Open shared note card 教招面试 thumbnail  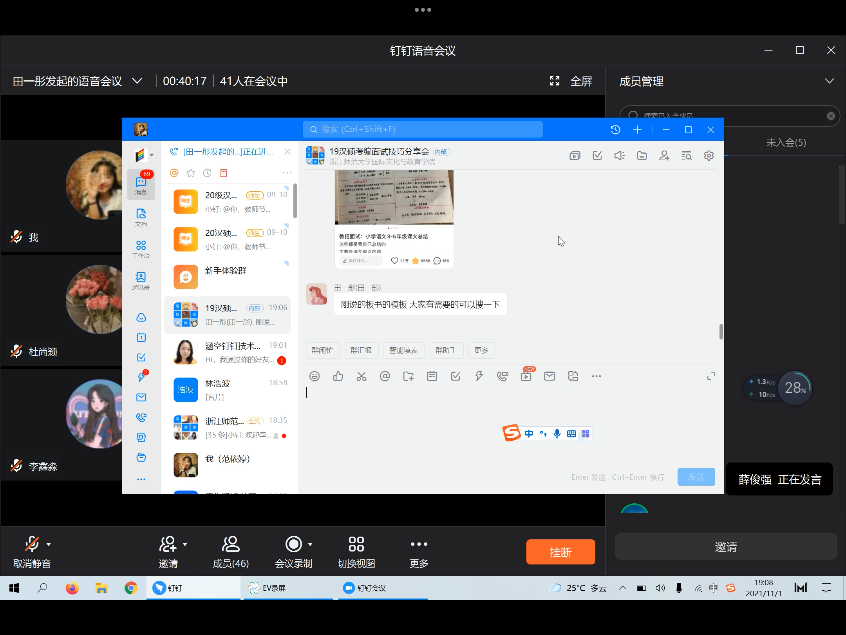pos(394,219)
